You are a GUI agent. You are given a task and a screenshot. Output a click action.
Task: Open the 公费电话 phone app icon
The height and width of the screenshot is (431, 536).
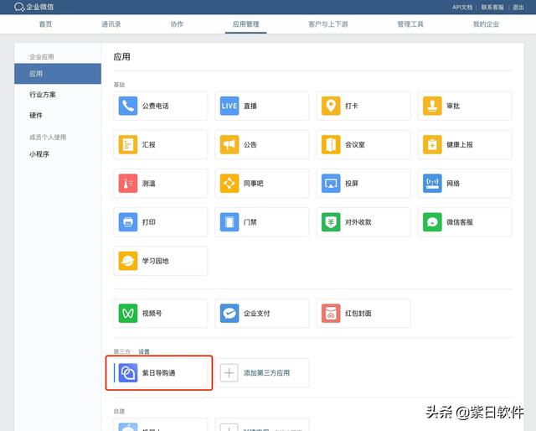pos(128,106)
